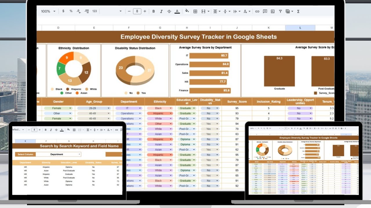Screen dimensions: 371x208
Task: Click Search by Search Keyword title on left laptop
Action: point(79,146)
